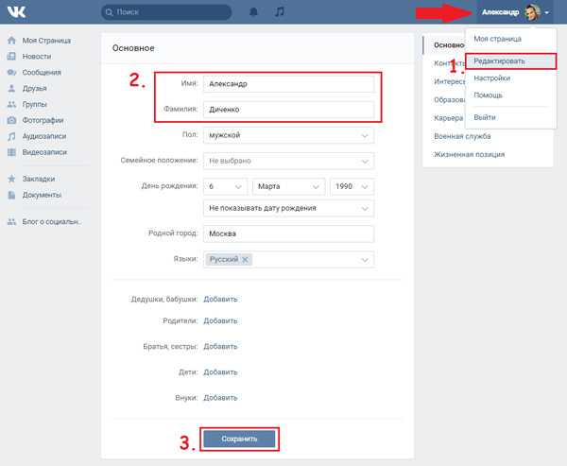
Task: Add Дедушки, бабушки via Добавить
Action: pos(220,300)
